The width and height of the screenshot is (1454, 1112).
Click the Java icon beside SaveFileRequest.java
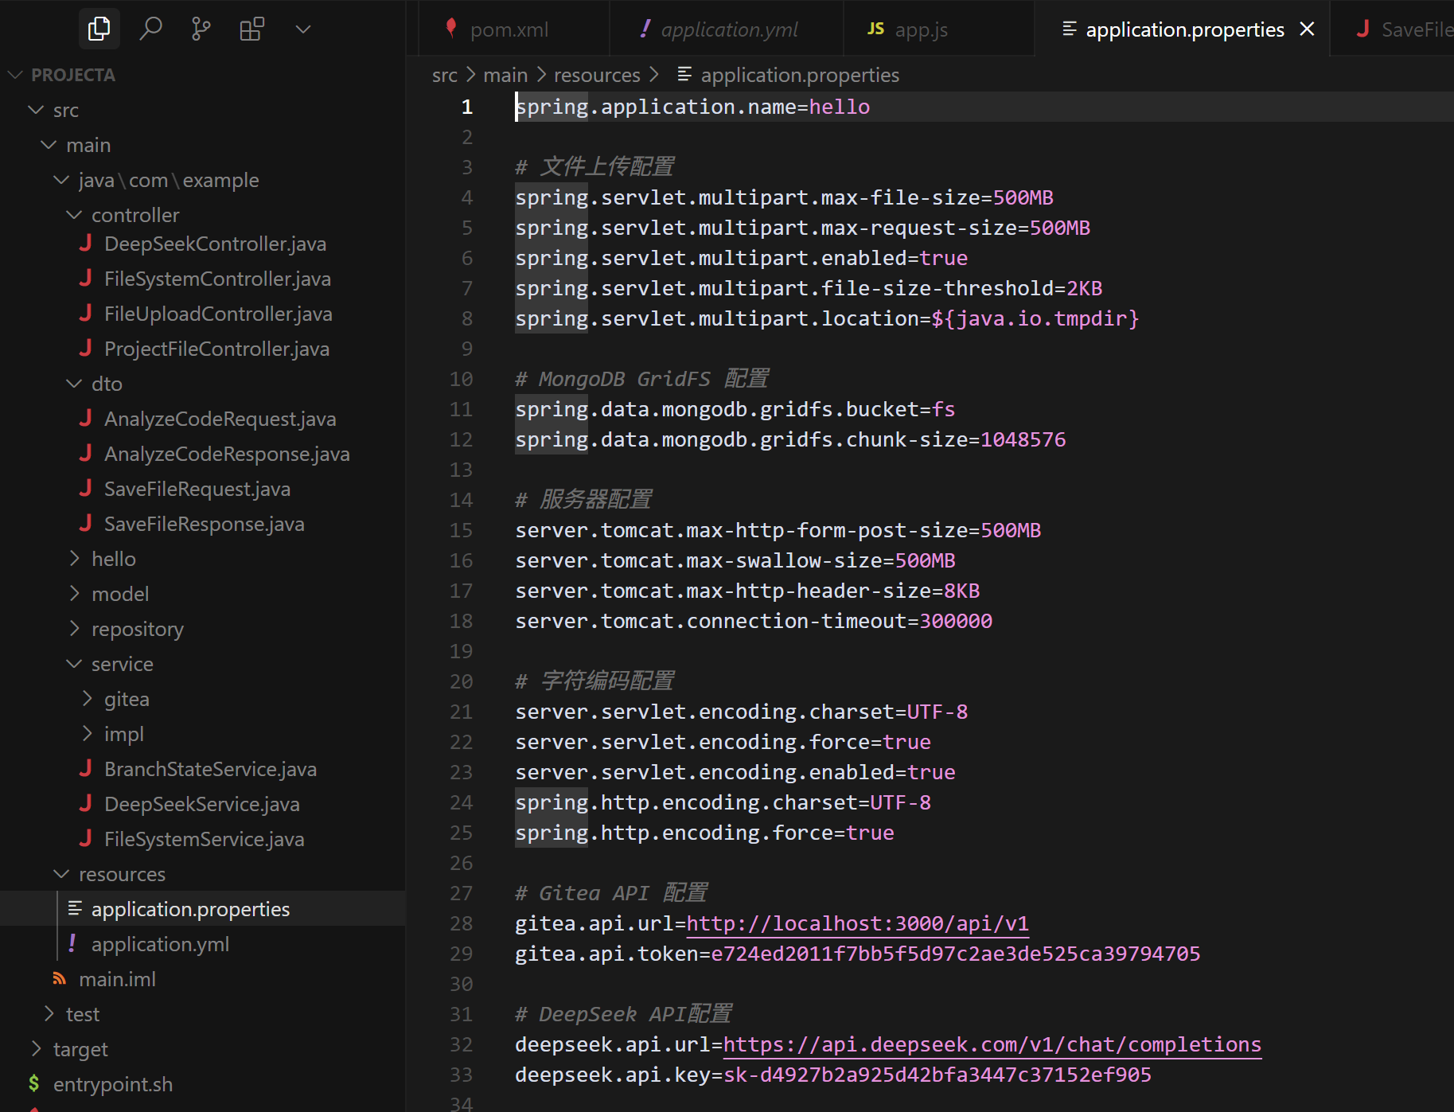pyautogui.click(x=85, y=488)
